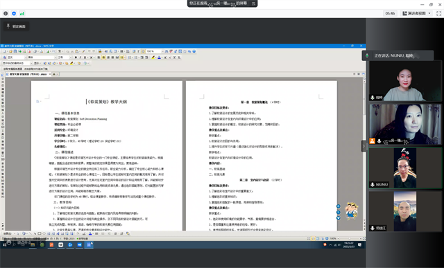Click the Windows Start button
The width and height of the screenshot is (444, 268).
tap(5, 245)
